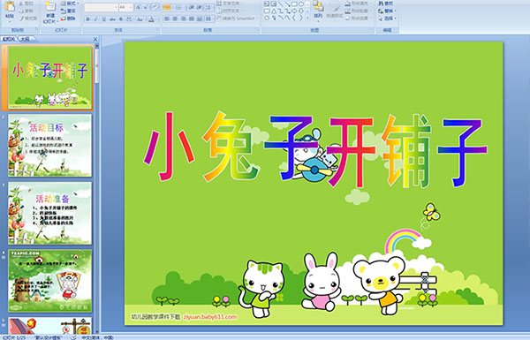The width and height of the screenshot is (530, 340).
Task: Click the Replace button in editing group
Action: click(386, 11)
